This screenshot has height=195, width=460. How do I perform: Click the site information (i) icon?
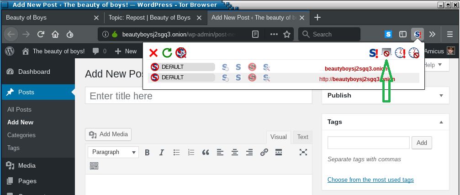click(106, 34)
